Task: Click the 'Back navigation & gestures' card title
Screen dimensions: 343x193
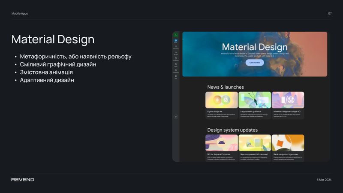Action: (286, 154)
